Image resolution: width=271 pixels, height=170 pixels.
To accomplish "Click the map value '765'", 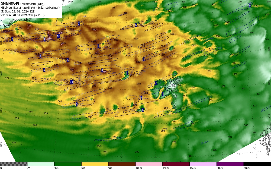I will (x=113, y=8).
